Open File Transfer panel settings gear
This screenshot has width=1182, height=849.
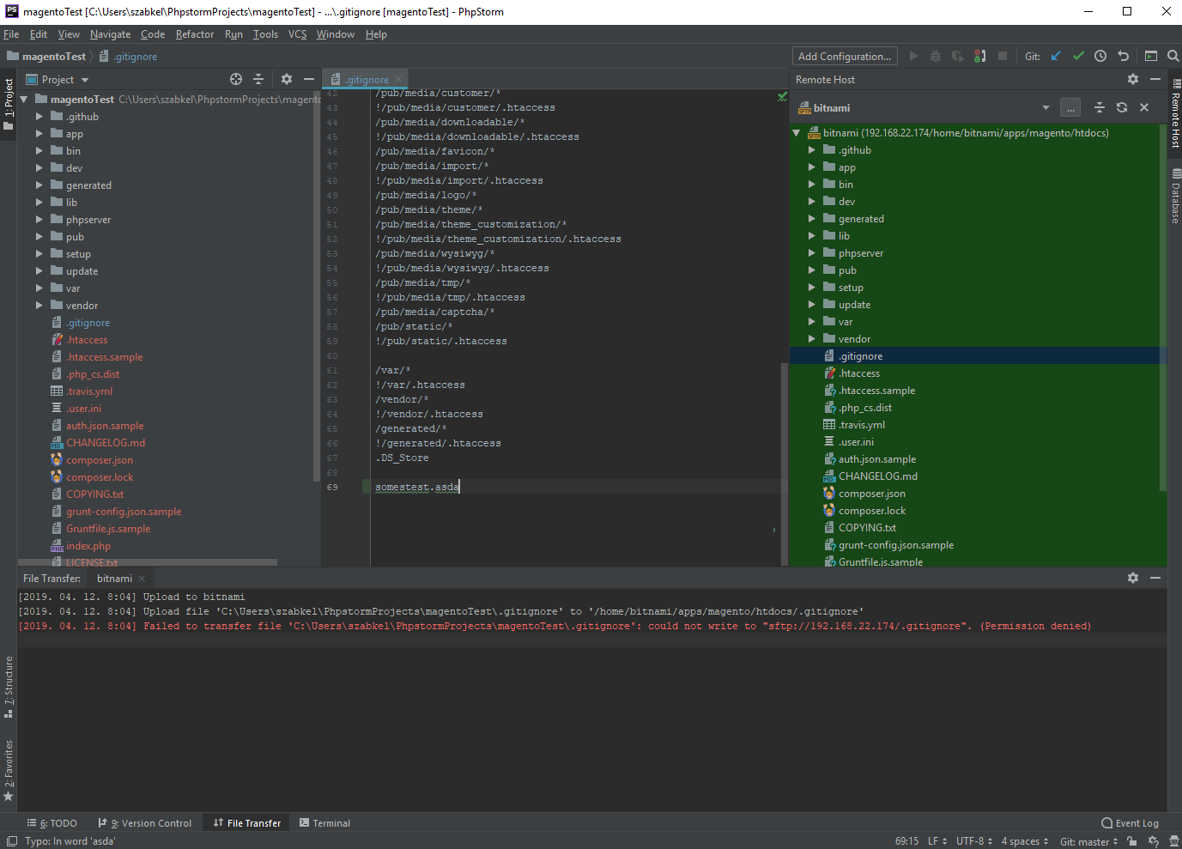[x=1133, y=578]
